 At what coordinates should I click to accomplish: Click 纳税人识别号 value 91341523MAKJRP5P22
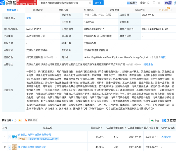point(155,29)
